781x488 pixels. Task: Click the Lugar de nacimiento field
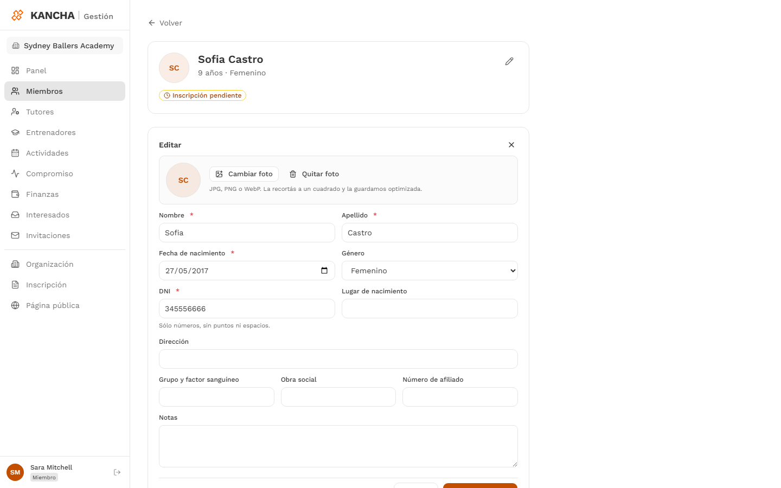(430, 309)
